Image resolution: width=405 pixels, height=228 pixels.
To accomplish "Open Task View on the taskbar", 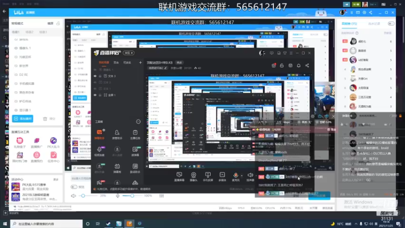I will pos(98,223).
